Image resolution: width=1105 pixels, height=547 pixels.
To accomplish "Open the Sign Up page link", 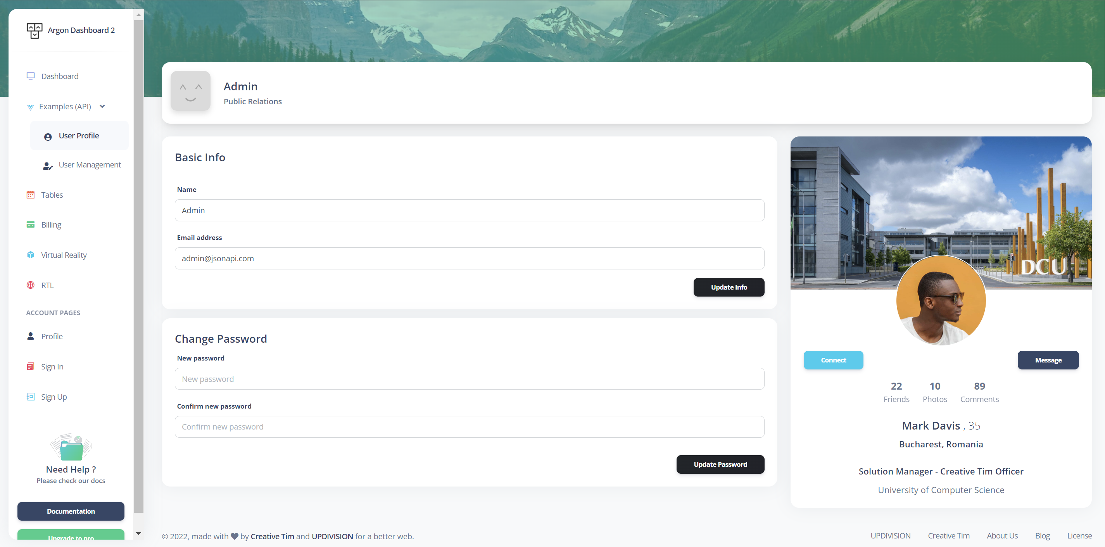I will point(54,396).
